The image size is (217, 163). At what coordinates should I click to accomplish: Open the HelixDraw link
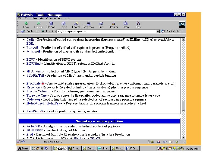point(55,104)
